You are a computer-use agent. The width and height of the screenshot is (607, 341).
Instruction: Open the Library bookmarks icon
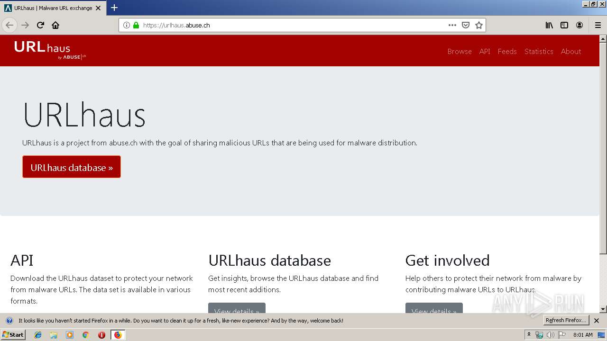pos(549,25)
